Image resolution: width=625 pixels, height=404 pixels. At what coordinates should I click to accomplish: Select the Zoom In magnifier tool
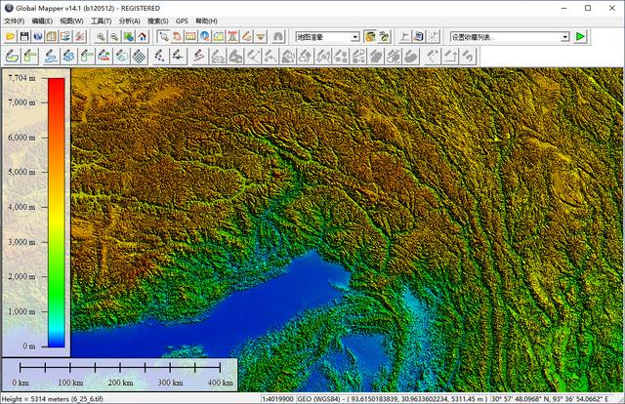tap(101, 37)
